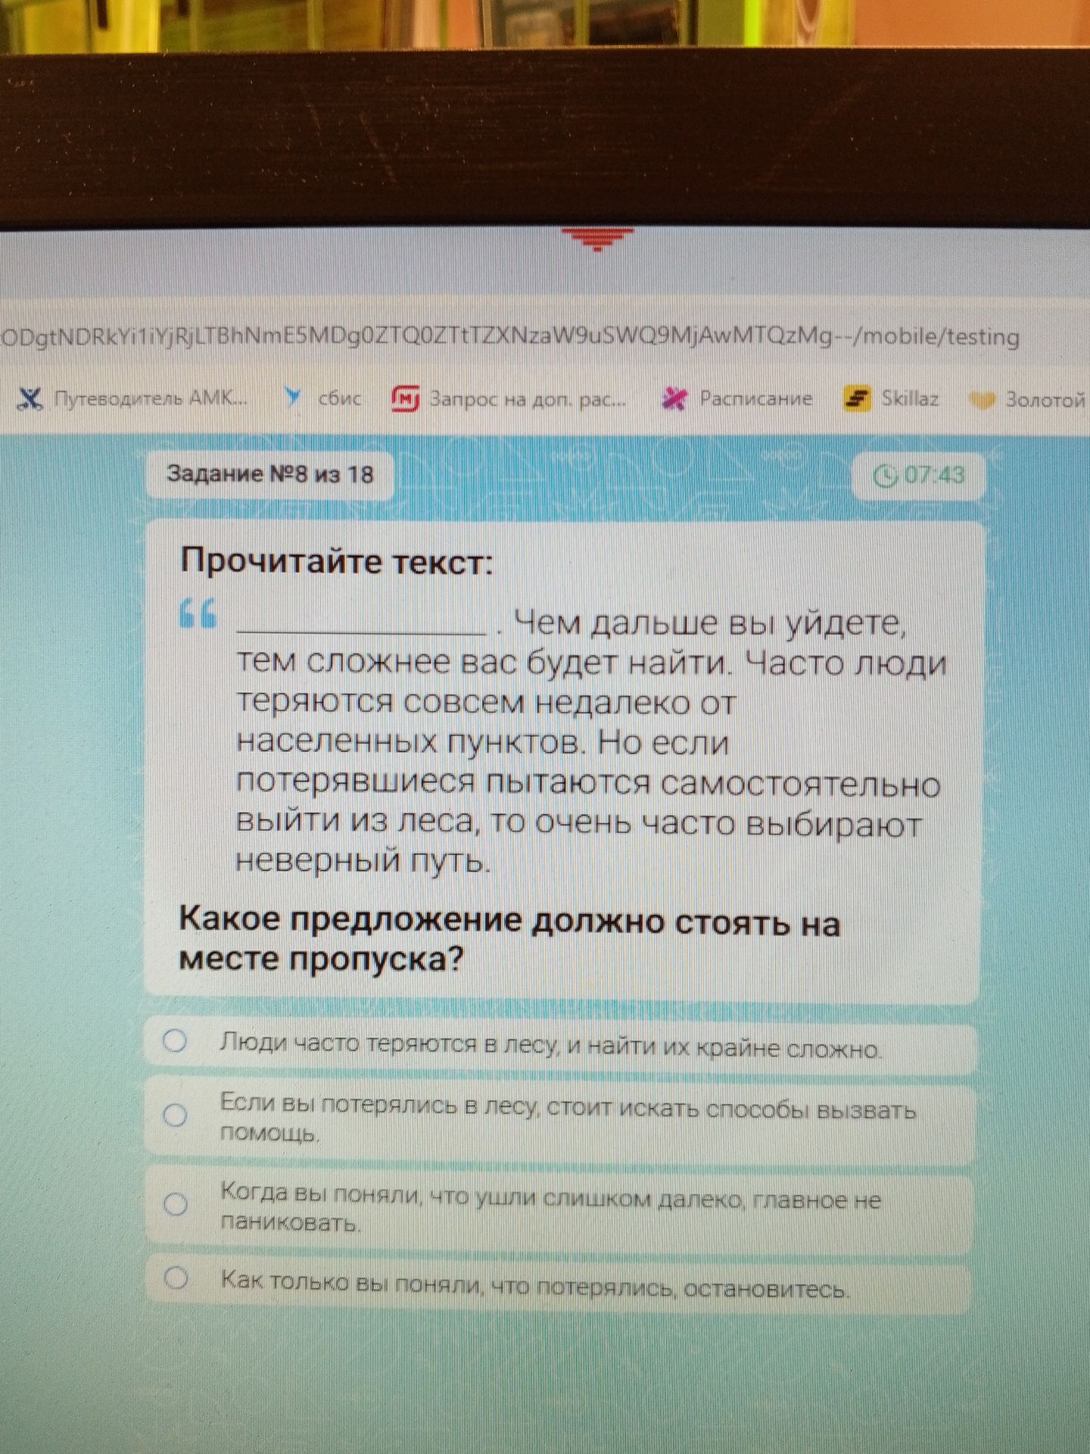Open the Путеводитель АМК bookmark icon

click(x=30, y=398)
